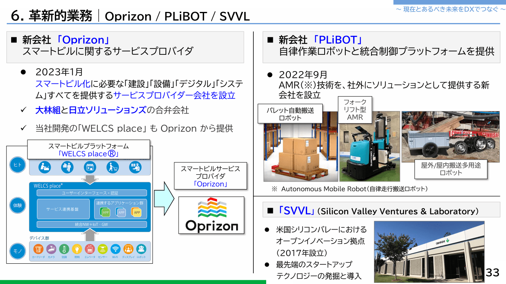Select the green APP icon

click(x=106, y=213)
